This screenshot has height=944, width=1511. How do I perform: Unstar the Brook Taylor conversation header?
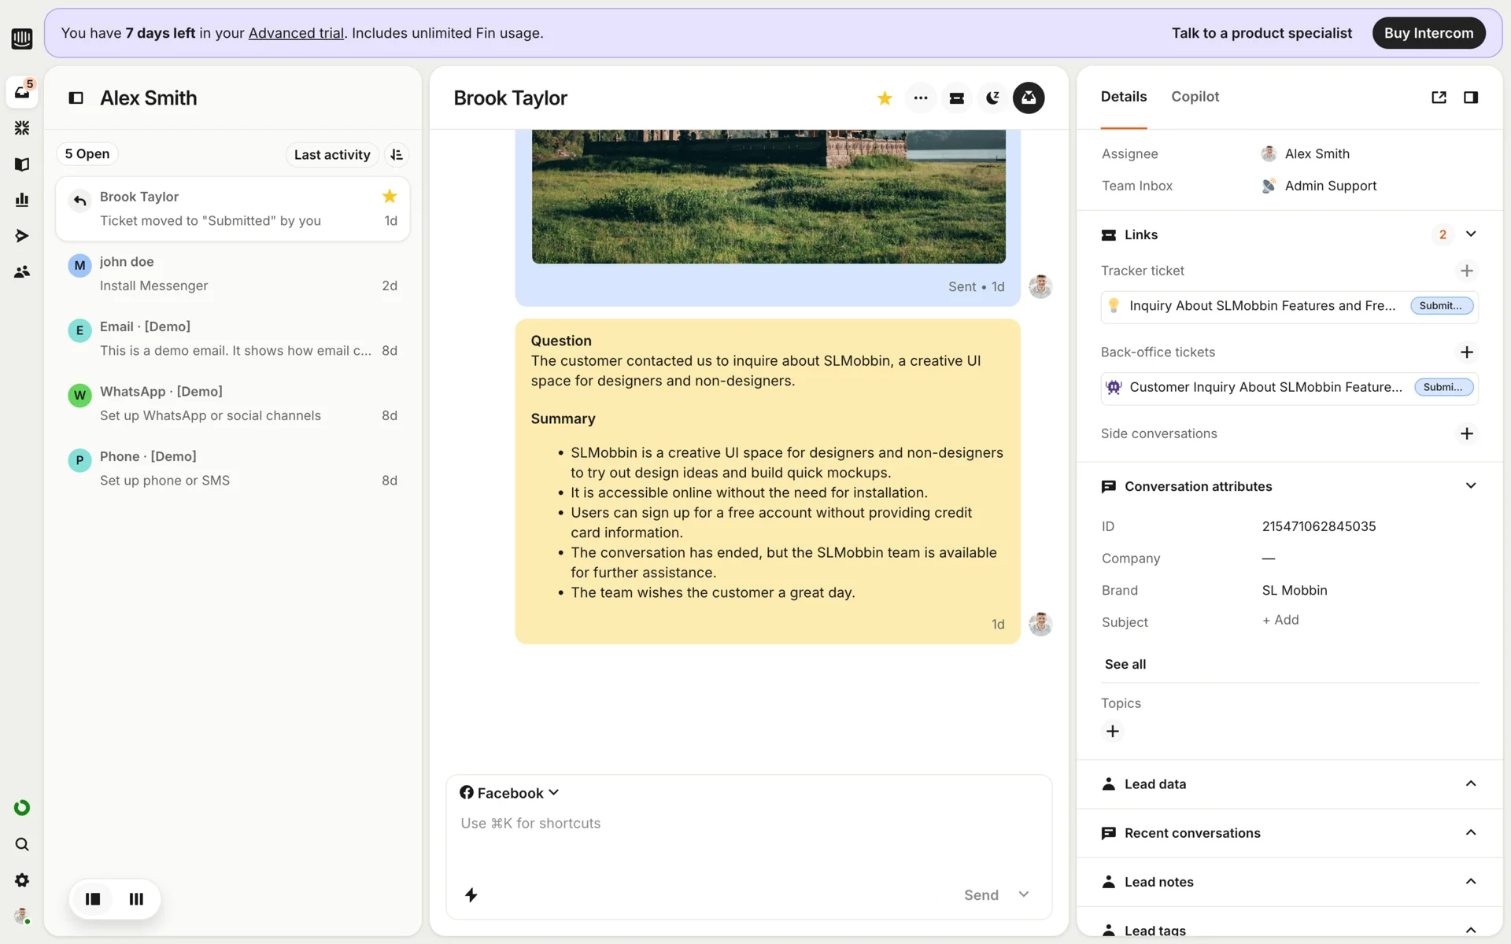[885, 98]
